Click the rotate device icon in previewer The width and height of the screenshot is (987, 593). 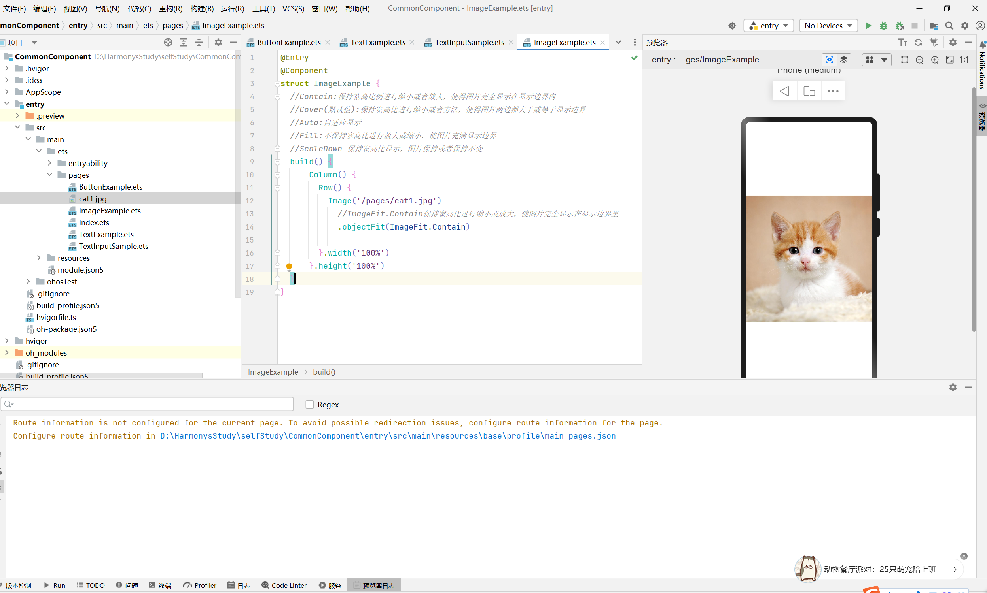[809, 91]
